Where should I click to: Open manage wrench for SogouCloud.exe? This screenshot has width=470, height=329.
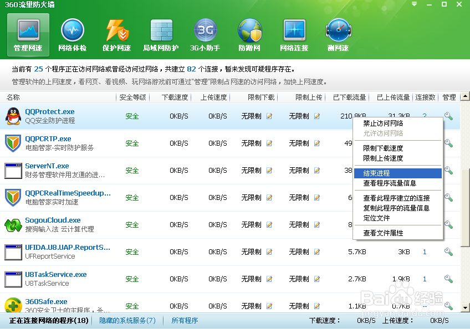448,224
